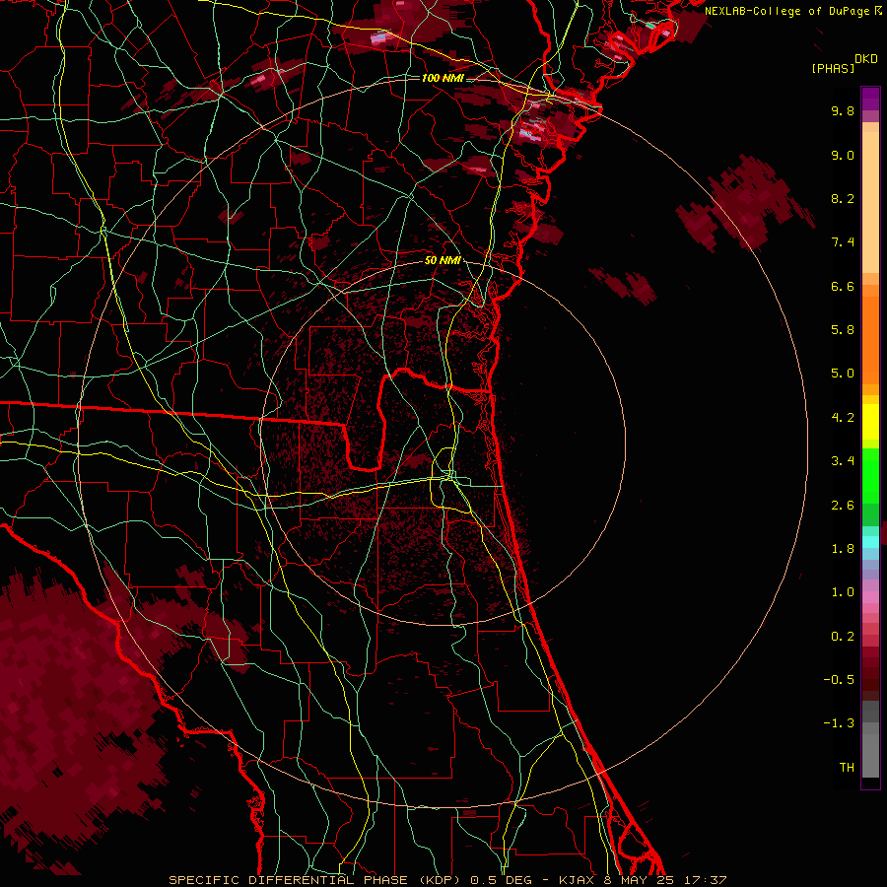
Task: Pick the bright yellow color bar segment
Action: pos(870,422)
